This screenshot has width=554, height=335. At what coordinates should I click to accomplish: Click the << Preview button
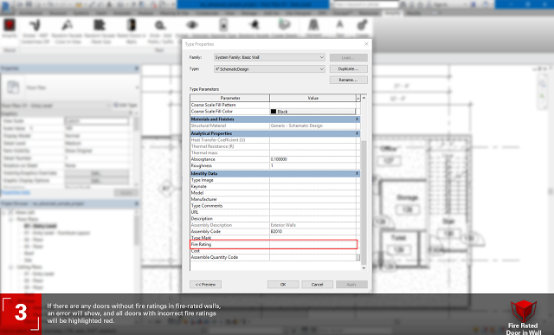tap(206, 285)
